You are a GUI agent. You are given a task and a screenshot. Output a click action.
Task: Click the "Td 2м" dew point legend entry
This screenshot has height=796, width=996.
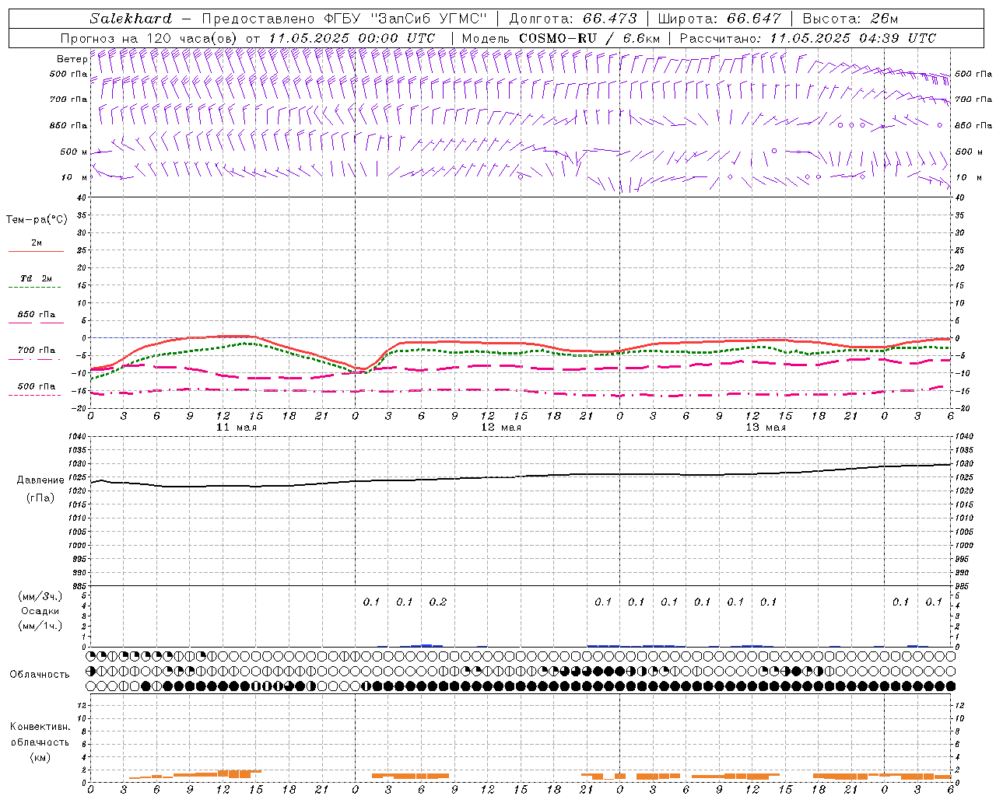(x=36, y=278)
